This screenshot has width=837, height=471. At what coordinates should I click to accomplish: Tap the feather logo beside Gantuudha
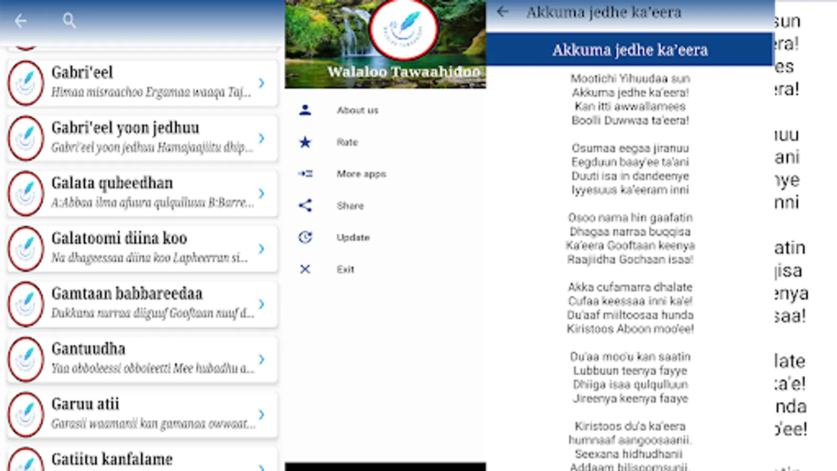coord(26,359)
